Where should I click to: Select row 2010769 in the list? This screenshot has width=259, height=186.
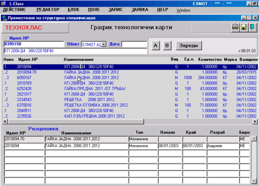(130, 83)
